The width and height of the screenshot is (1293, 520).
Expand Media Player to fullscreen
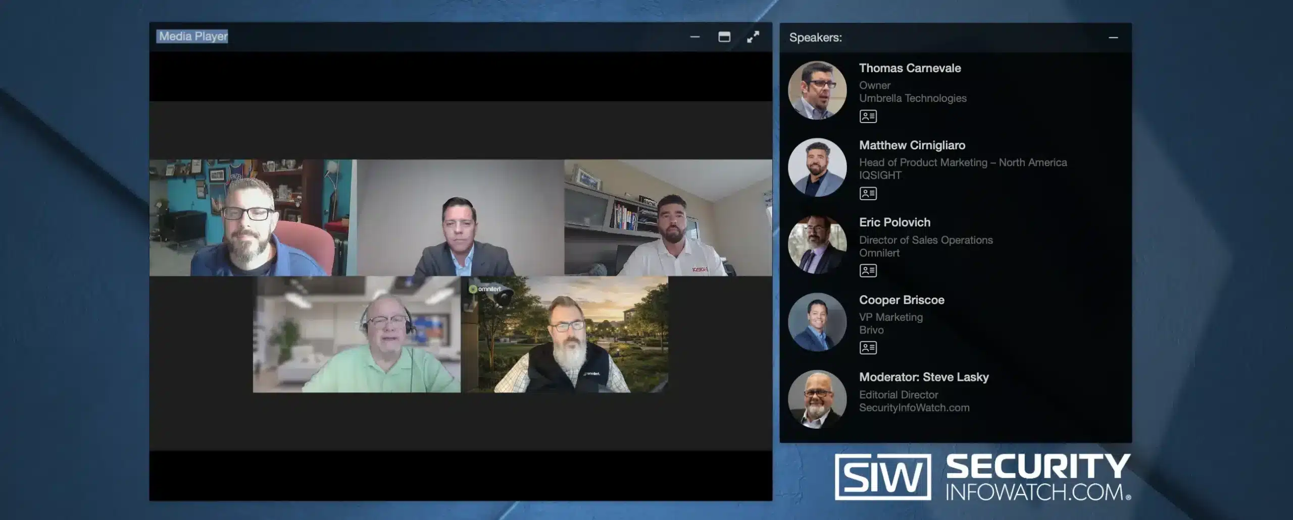(x=753, y=37)
